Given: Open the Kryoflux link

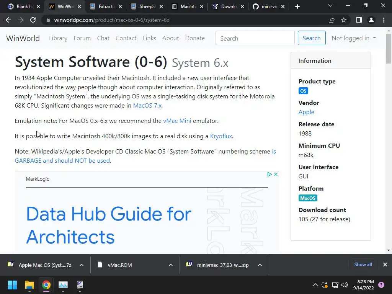Looking at the screenshot, I should pyautogui.click(x=221, y=136).
